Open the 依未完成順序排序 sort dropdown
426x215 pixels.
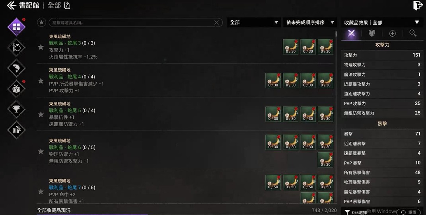coord(310,23)
